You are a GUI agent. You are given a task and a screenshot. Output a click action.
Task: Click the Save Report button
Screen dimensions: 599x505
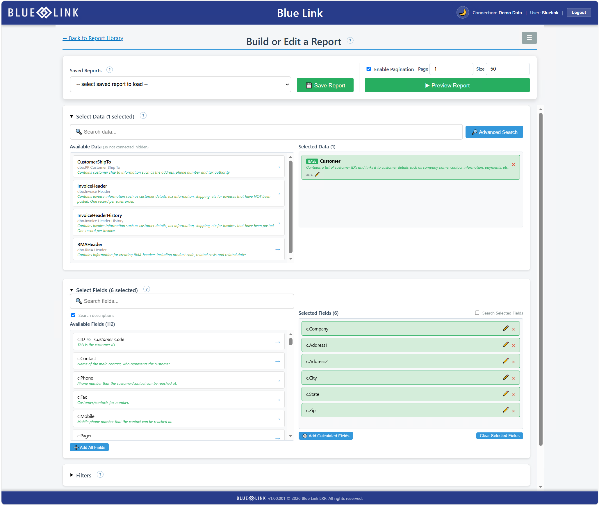[x=325, y=85]
